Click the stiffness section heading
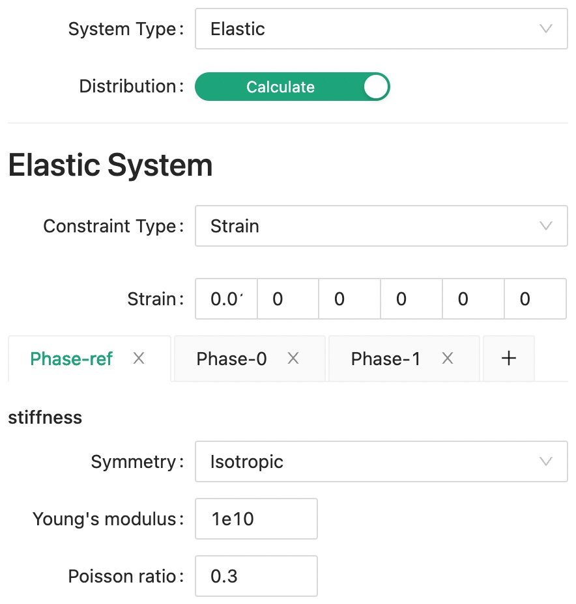 (x=44, y=417)
